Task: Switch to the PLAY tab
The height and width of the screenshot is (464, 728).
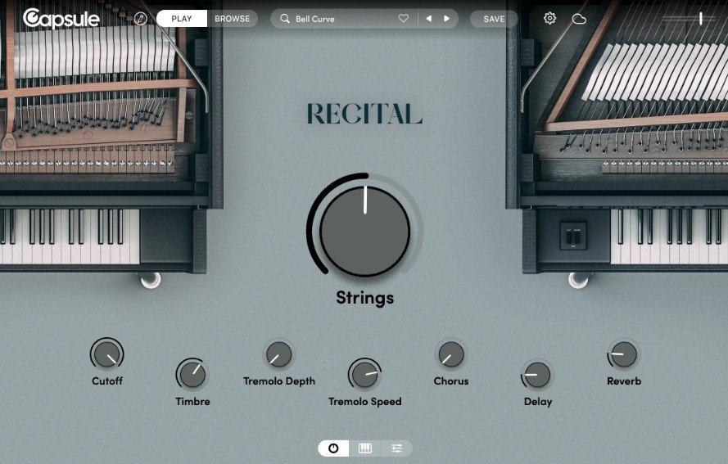Action: coord(182,19)
